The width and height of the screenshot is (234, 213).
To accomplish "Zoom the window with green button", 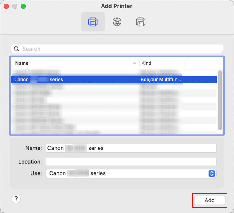I will click(23, 6).
